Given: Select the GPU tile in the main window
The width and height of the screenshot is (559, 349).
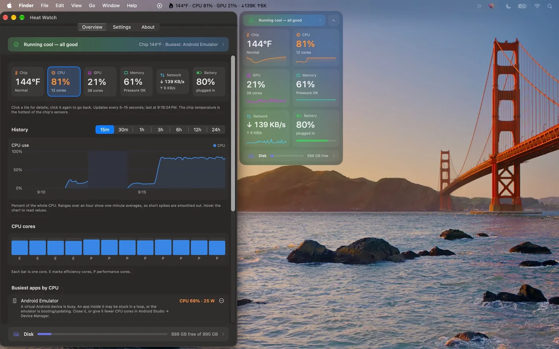Looking at the screenshot, I should [100, 81].
